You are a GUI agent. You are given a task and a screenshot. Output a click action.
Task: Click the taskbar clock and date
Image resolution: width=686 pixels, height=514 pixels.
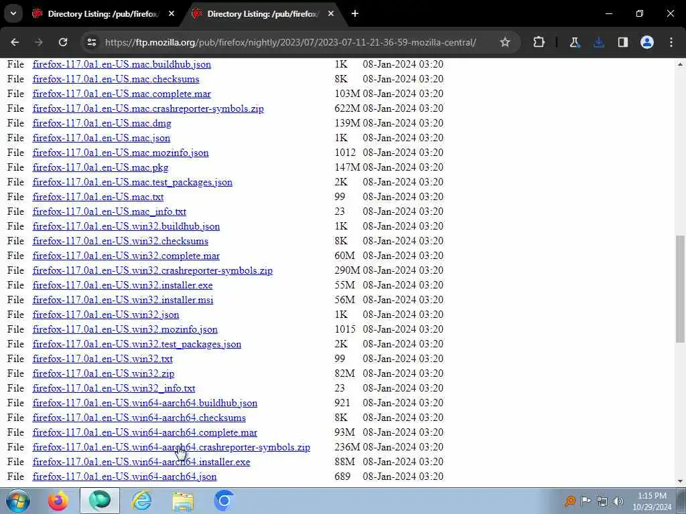(652, 501)
